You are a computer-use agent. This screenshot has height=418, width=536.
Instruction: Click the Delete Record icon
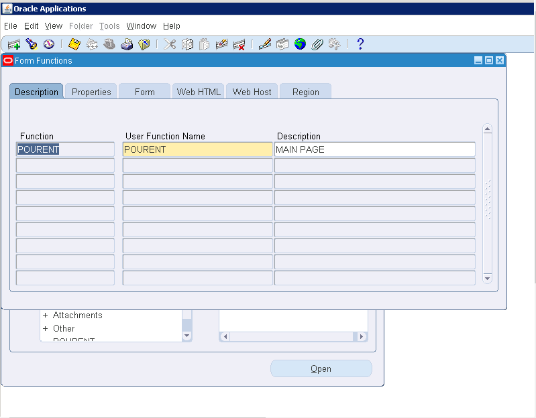tap(239, 44)
